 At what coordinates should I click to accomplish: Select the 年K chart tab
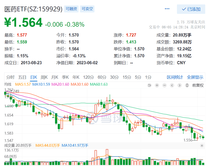pyautogui.click(x=76, y=77)
